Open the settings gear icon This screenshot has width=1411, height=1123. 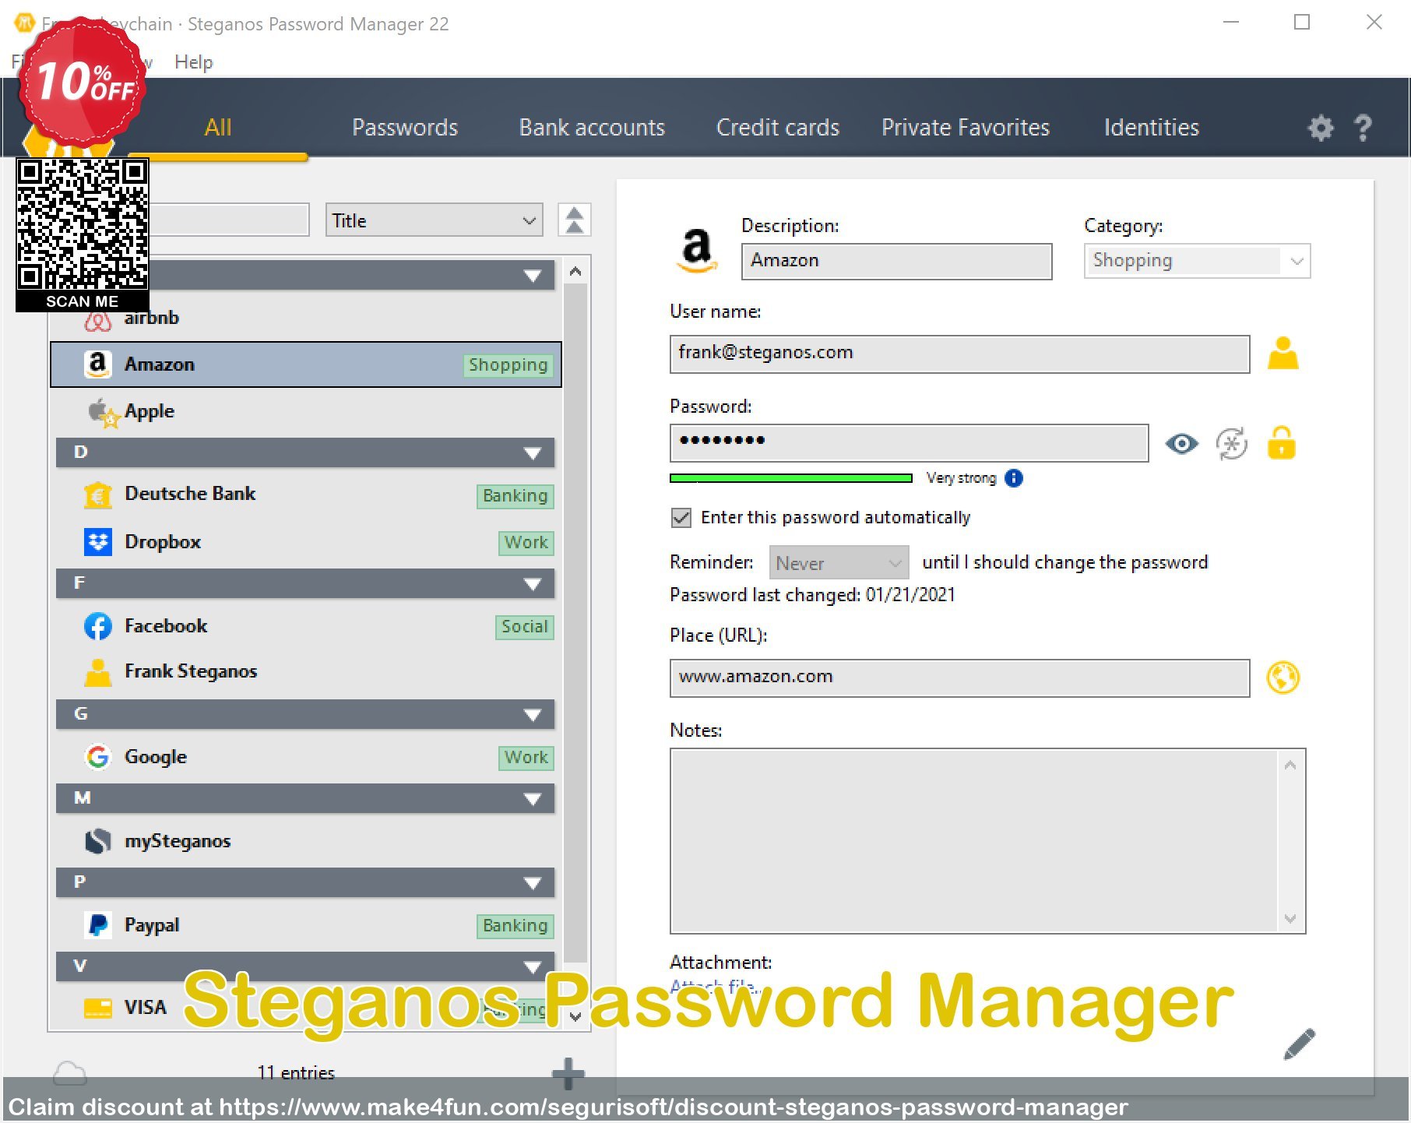click(1320, 128)
